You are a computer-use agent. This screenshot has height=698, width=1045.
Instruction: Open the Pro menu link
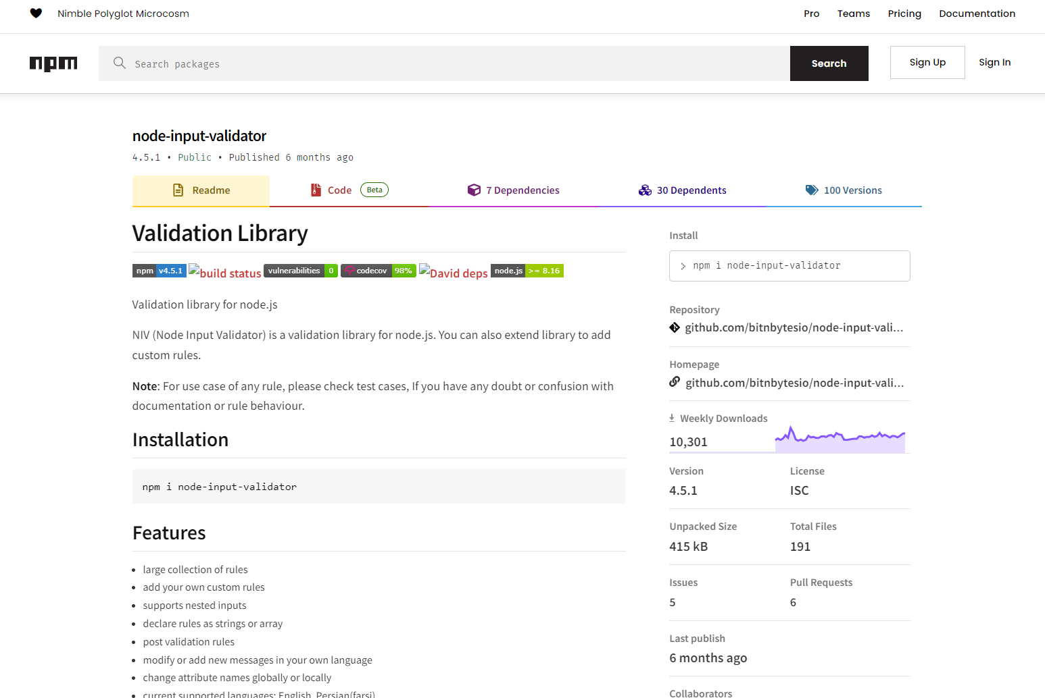click(x=812, y=14)
